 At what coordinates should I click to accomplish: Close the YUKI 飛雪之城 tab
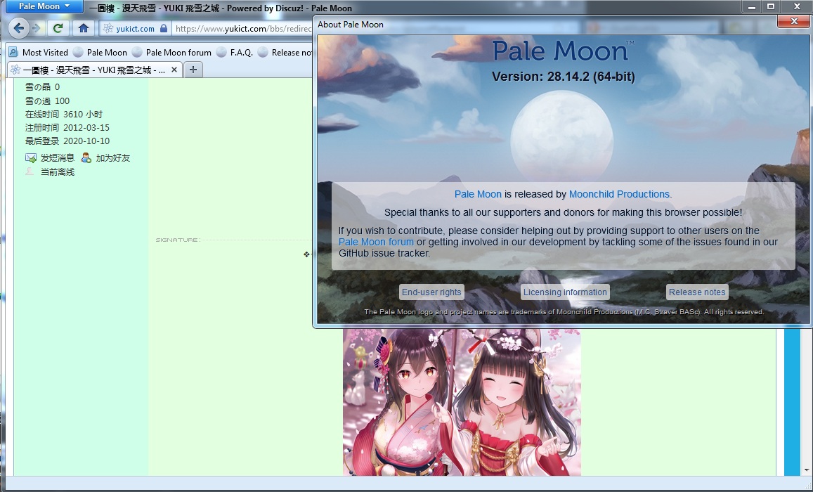[174, 70]
